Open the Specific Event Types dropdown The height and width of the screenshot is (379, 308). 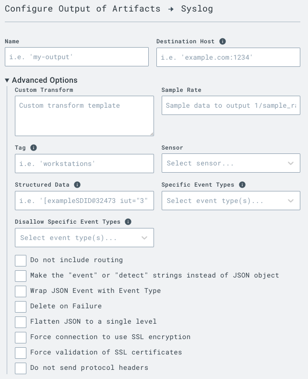231,201
